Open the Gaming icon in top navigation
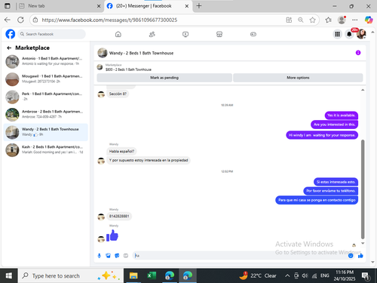The width and height of the screenshot is (377, 283). (253, 34)
